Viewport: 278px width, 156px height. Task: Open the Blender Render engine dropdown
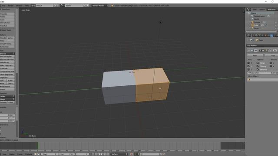pos(100,6)
